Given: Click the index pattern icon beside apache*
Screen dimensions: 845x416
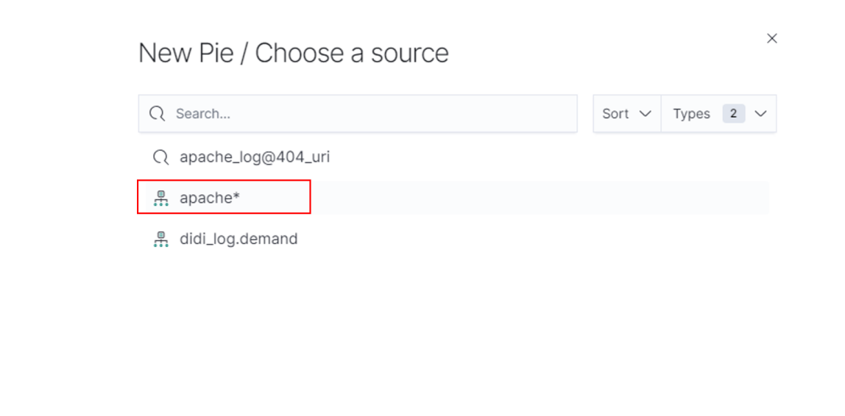Looking at the screenshot, I should 160,198.
